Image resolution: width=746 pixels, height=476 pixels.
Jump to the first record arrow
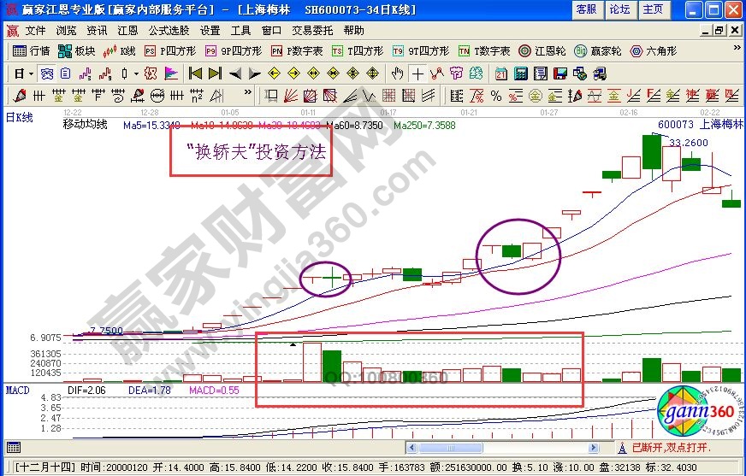(x=195, y=73)
